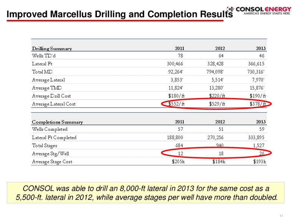Select the stage cost $184k
The height and width of the screenshot is (223, 298).
219,162
